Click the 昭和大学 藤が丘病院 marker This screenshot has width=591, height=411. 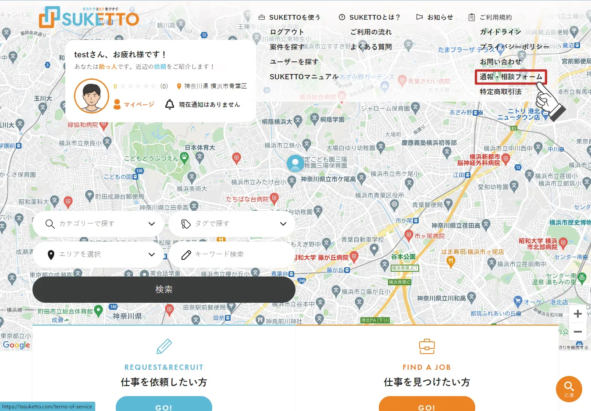click(354, 257)
